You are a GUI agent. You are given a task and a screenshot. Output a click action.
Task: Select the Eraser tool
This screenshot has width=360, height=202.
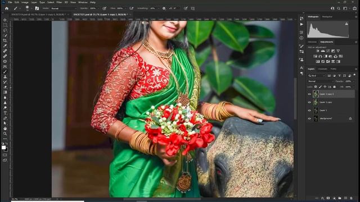pos(5,87)
